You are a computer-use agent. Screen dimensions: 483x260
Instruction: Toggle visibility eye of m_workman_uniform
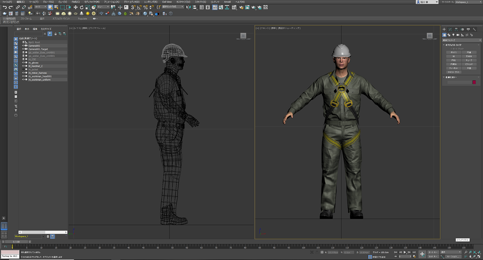pyautogui.click(x=24, y=79)
